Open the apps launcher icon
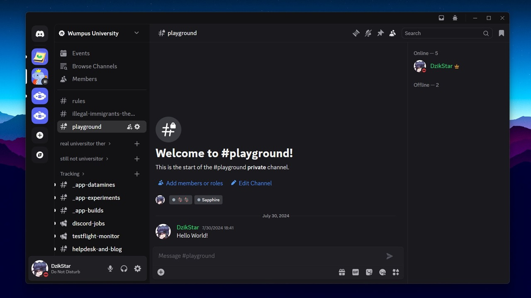Image resolution: width=531 pixels, height=298 pixels. click(x=396, y=272)
